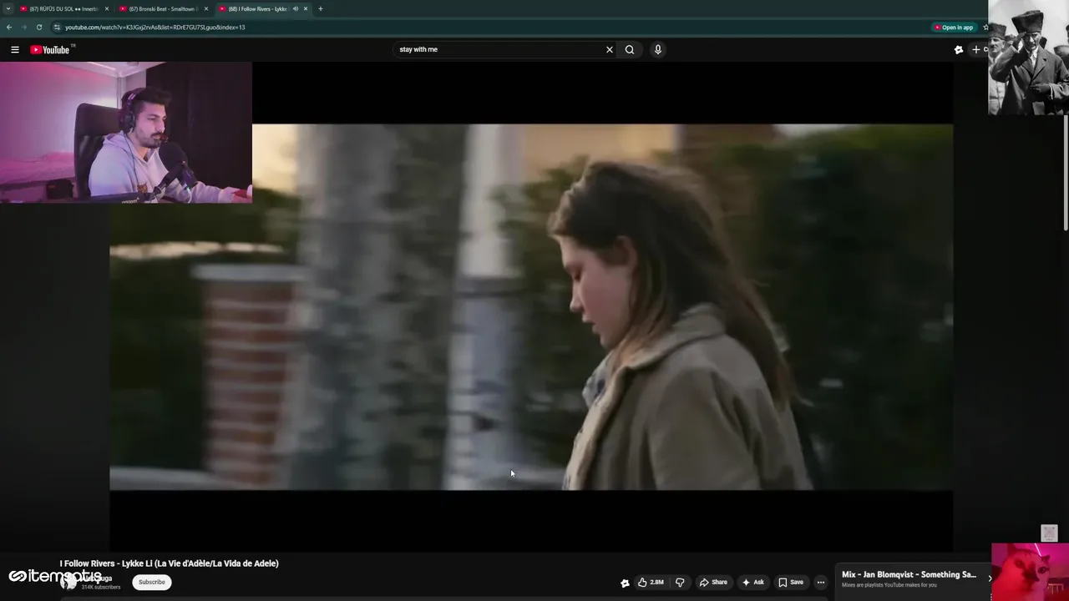
Task: Click the video player to pause
Action: (531, 307)
